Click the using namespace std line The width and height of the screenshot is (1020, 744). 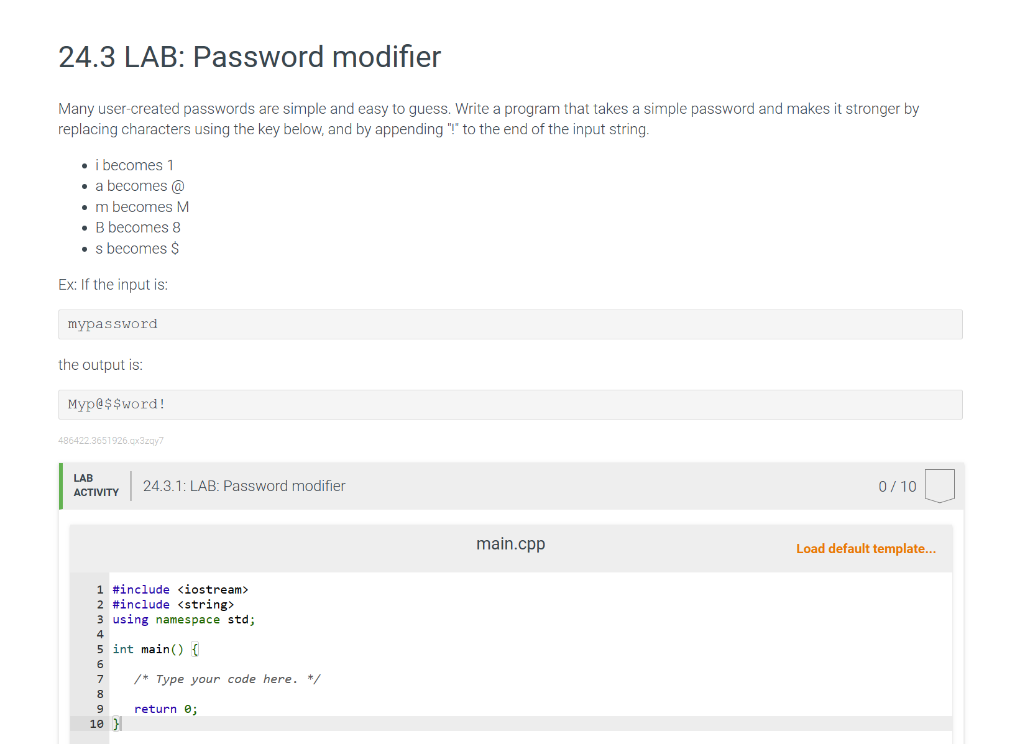(x=183, y=619)
